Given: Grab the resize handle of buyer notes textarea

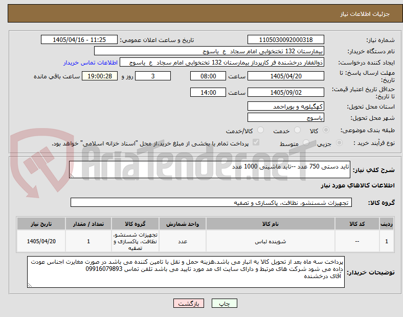Looking at the screenshot, I should point(30,285).
